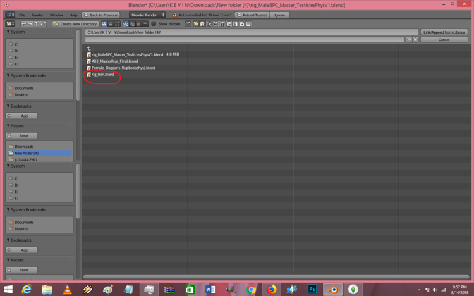The image size is (474, 296).
Task: Click the Windows Start button
Action: (x=8, y=289)
